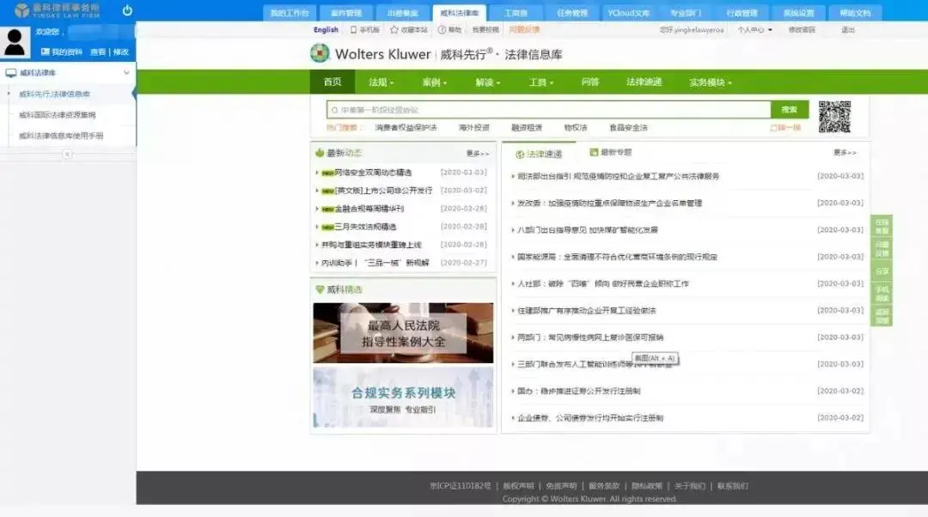Switch to 威科法律库 tab
The width and height of the screenshot is (928, 517).
point(459,12)
